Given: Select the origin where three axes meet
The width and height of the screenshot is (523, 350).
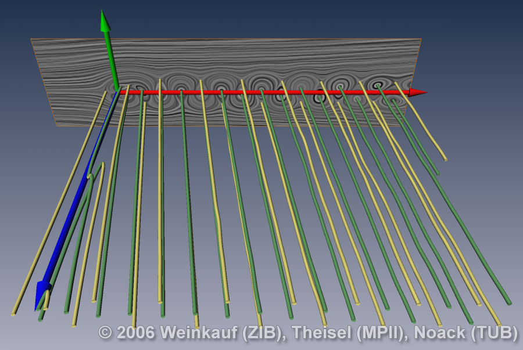Looking at the screenshot, I should coord(119,91).
